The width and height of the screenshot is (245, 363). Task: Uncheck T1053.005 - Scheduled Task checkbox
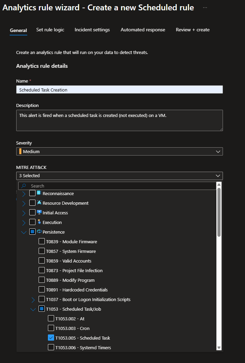51,338
